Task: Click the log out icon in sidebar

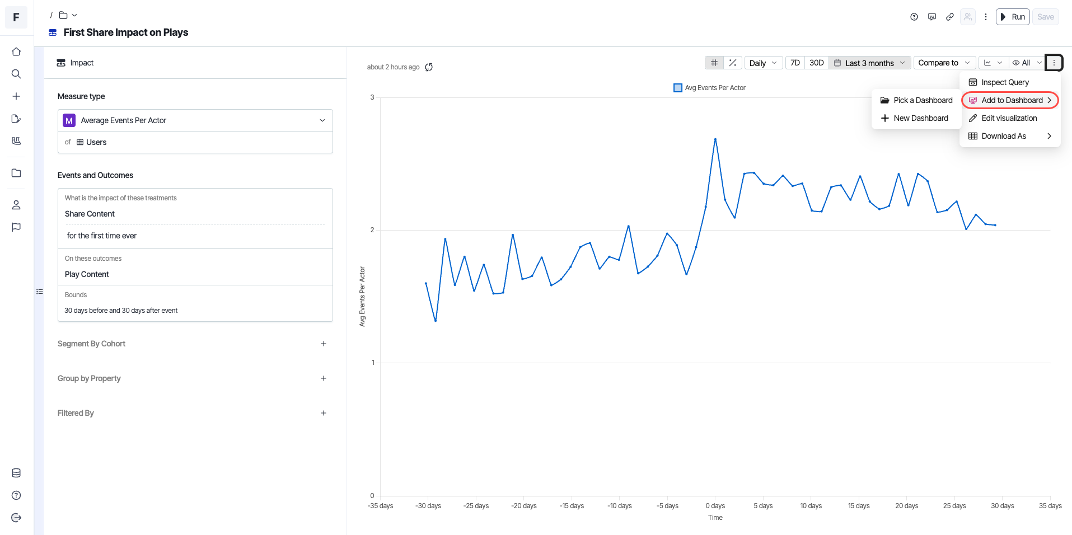Action: (x=16, y=518)
